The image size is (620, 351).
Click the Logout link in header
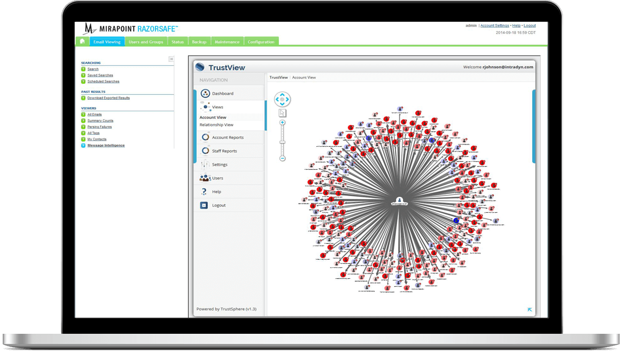(x=530, y=26)
